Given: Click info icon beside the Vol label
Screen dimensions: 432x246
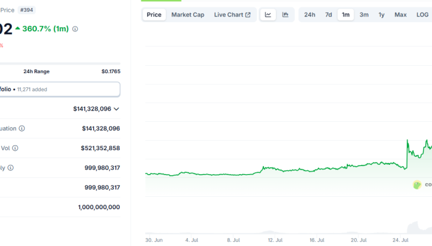Looking at the screenshot, I should point(15,148).
